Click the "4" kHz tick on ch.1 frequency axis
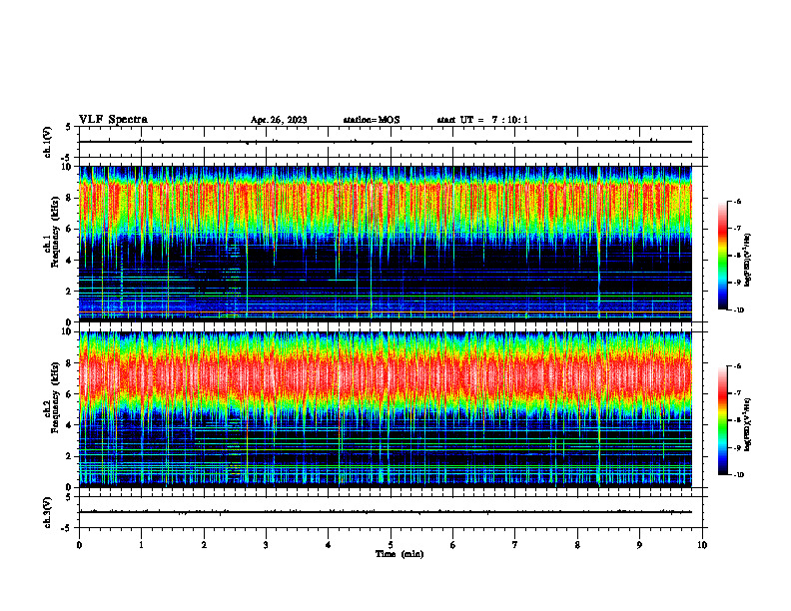This screenshot has height=611, width=791. (x=70, y=261)
